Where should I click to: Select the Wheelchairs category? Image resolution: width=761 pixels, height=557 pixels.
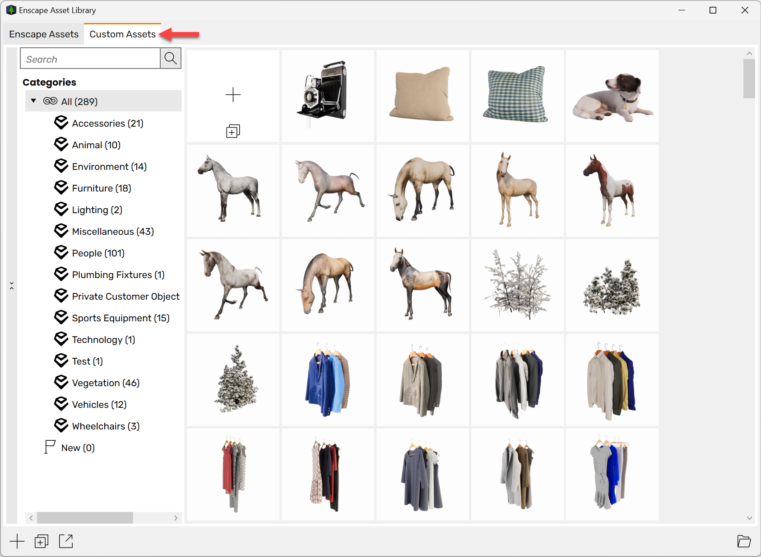coord(105,426)
